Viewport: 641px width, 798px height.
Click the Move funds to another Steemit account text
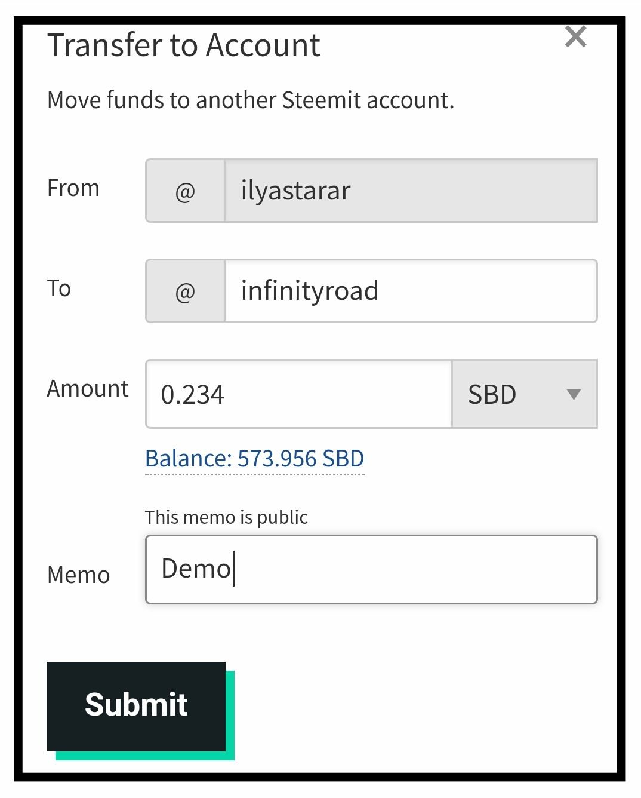251,100
